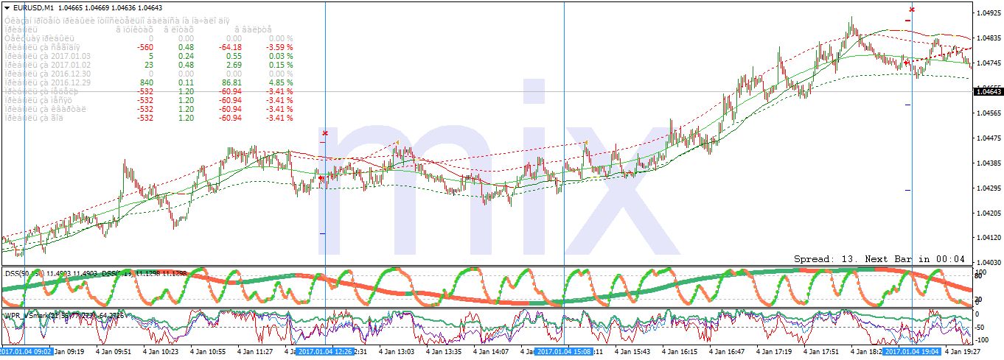
Task: Click the 4.85 % cell
Action: click(x=280, y=82)
